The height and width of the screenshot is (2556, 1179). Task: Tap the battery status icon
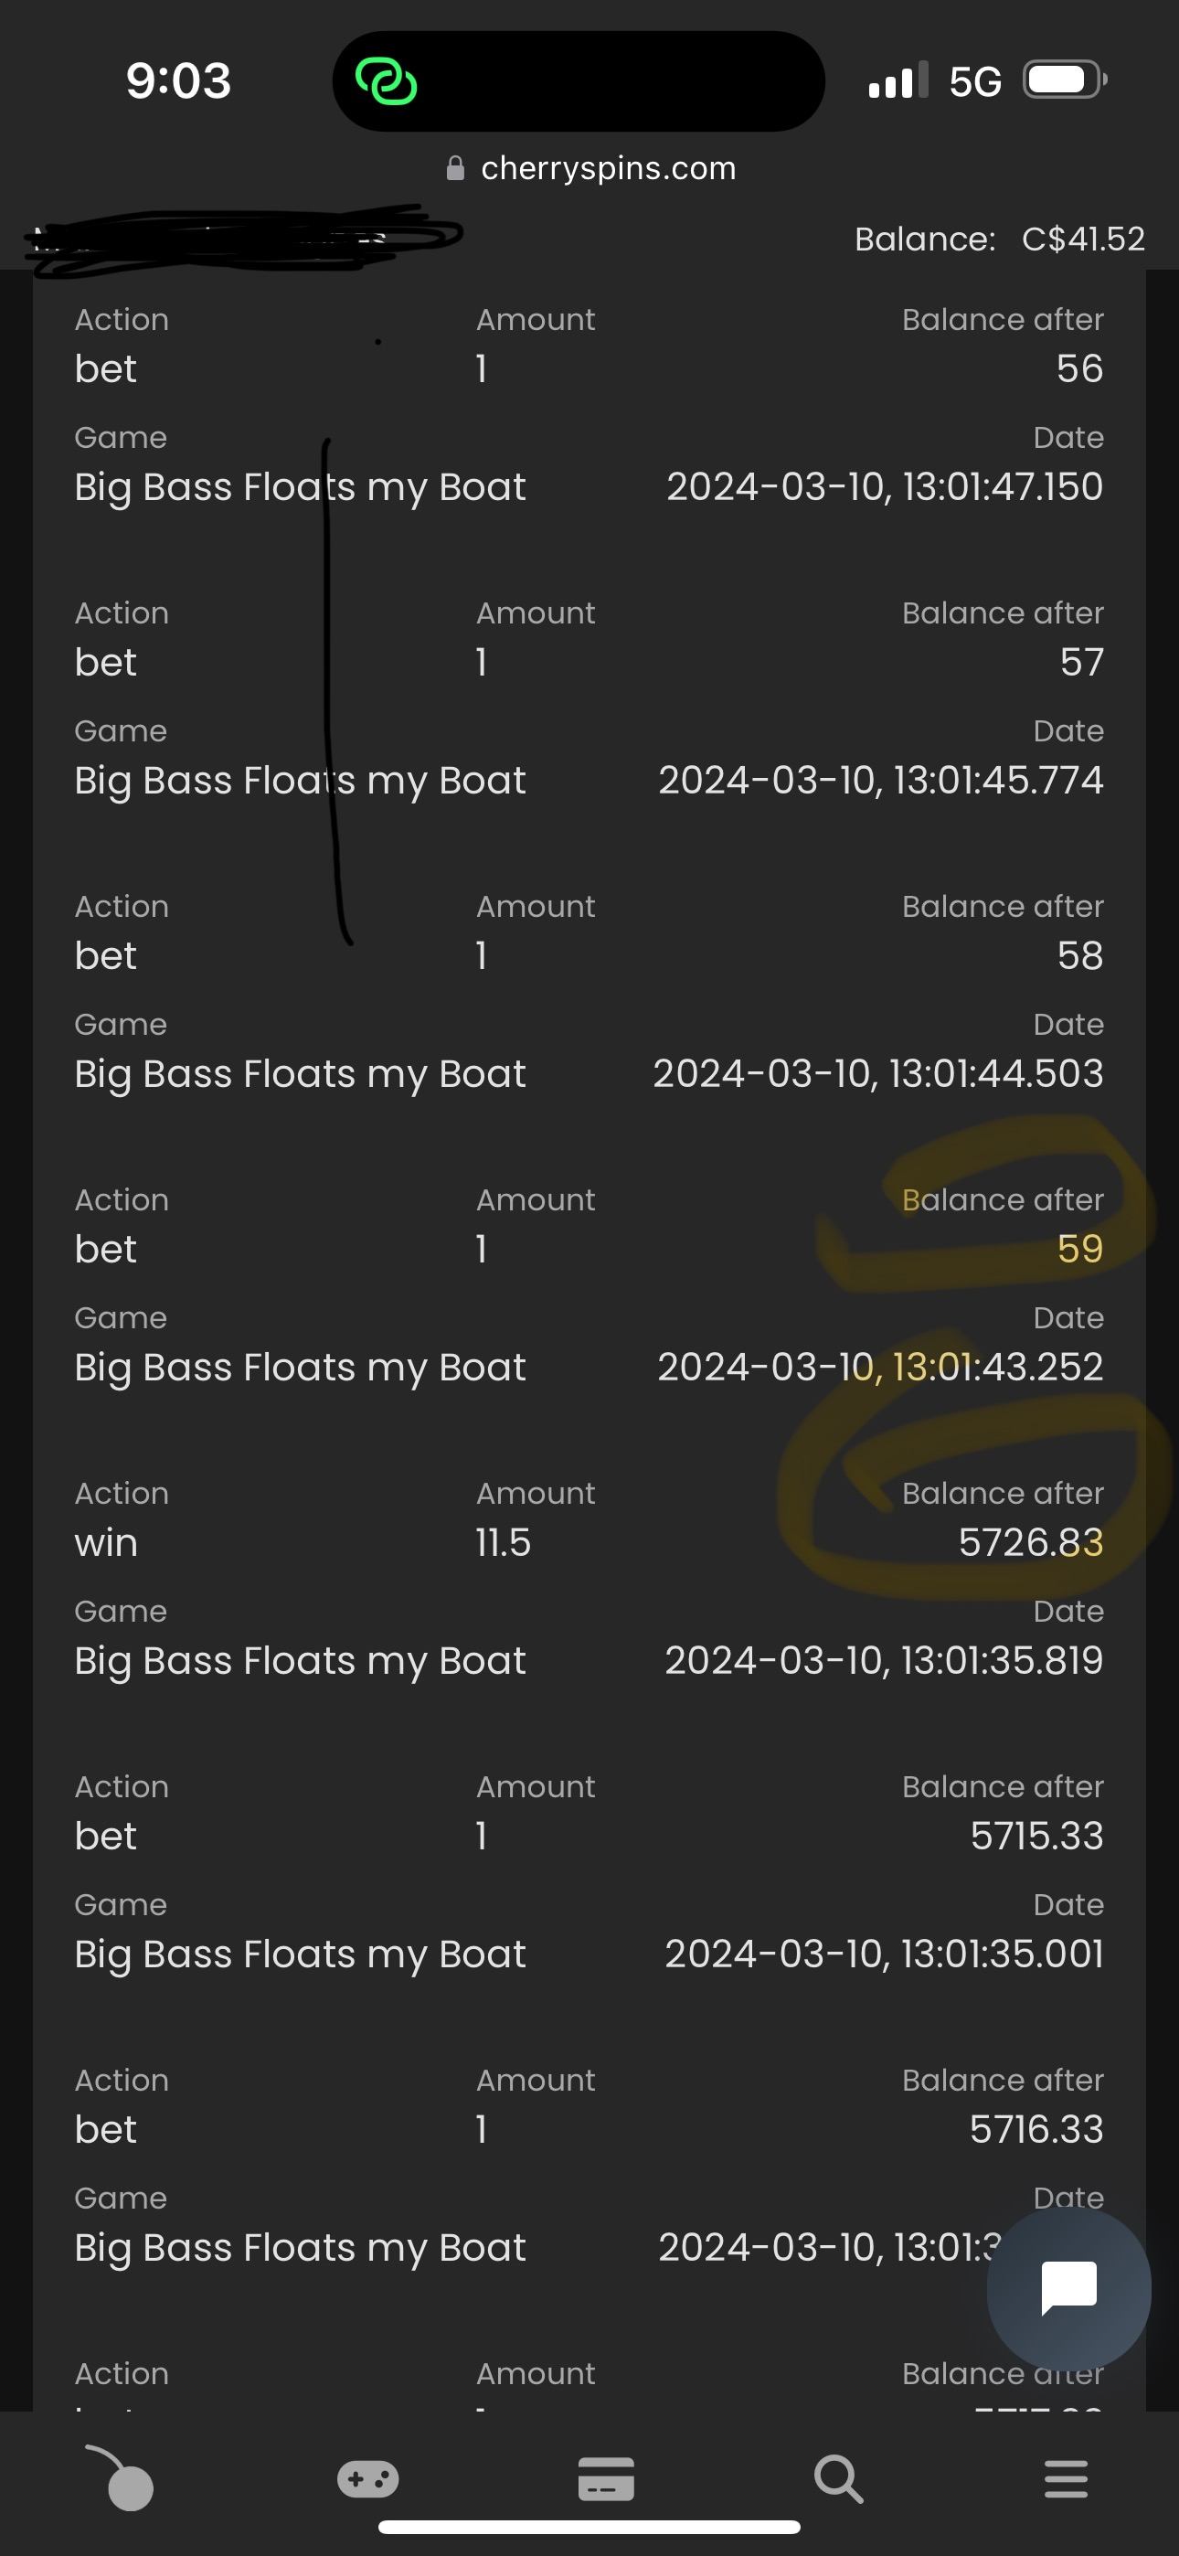[x=1064, y=80]
